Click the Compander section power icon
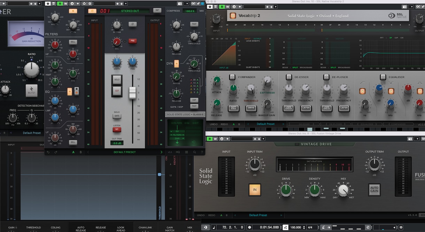 tap(232, 77)
